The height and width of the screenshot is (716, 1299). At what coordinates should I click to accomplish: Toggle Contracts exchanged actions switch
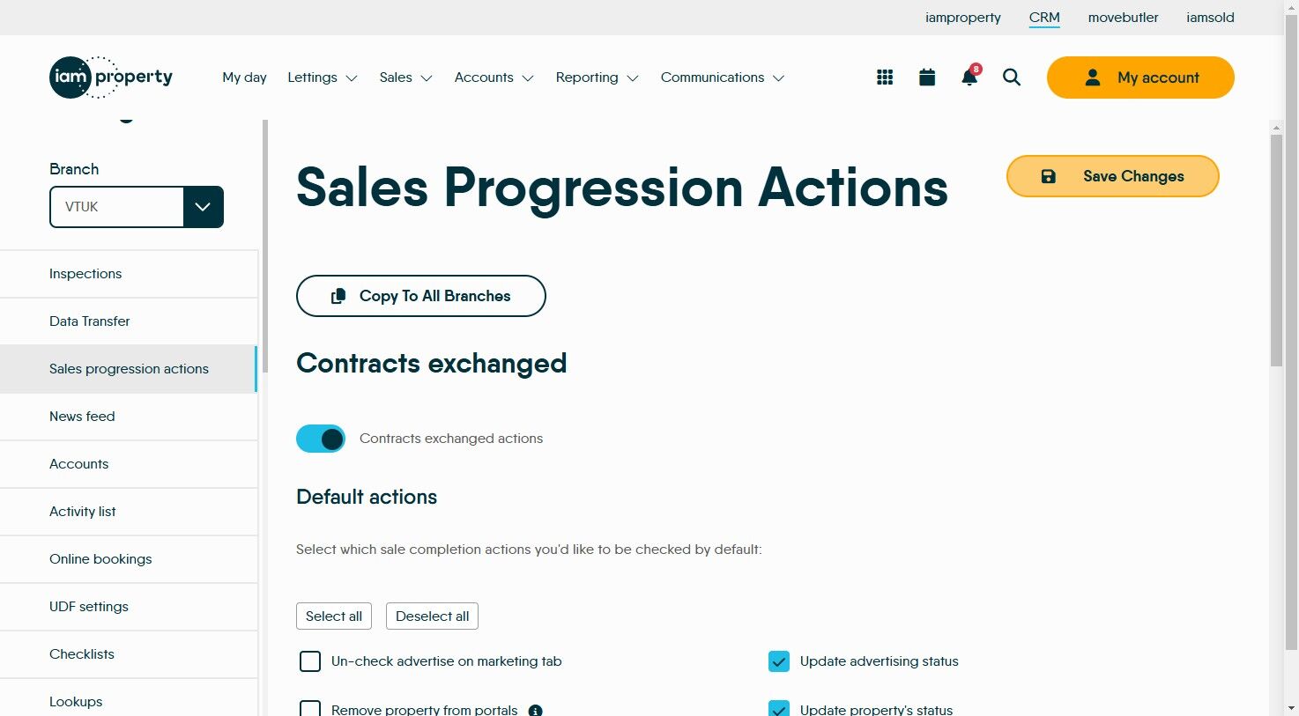(321, 439)
